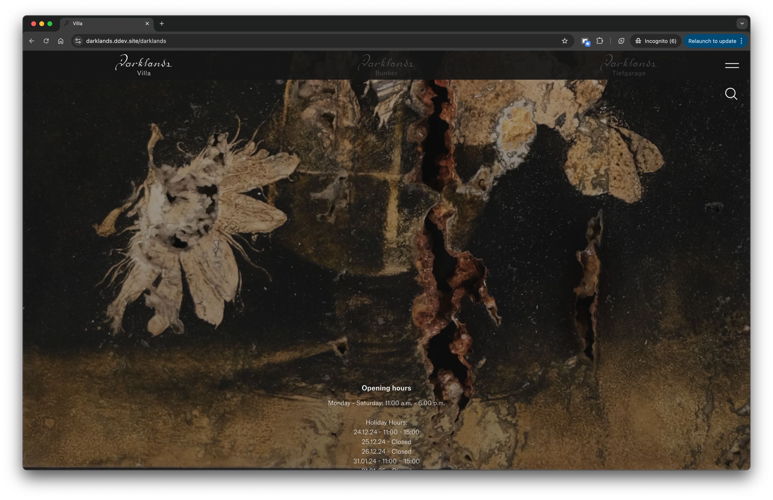Switch to Darklands Bunker section
The height and width of the screenshot is (500, 773).
pos(386,66)
